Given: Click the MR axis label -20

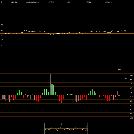Looking at the screenshot, I should tap(131, 101).
